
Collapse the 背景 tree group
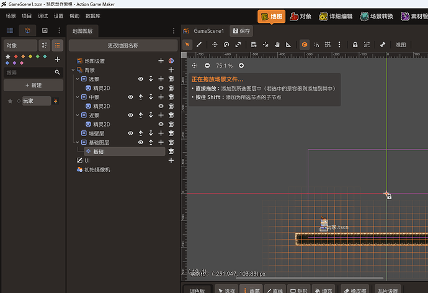point(73,70)
